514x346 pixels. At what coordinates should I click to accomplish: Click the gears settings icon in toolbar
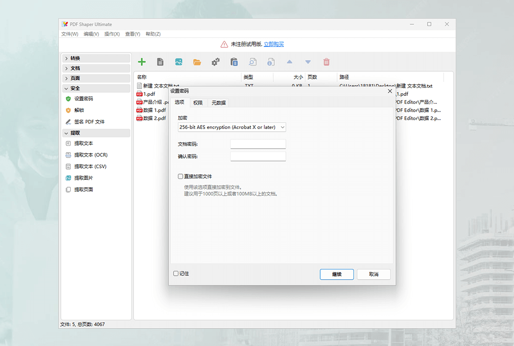215,61
